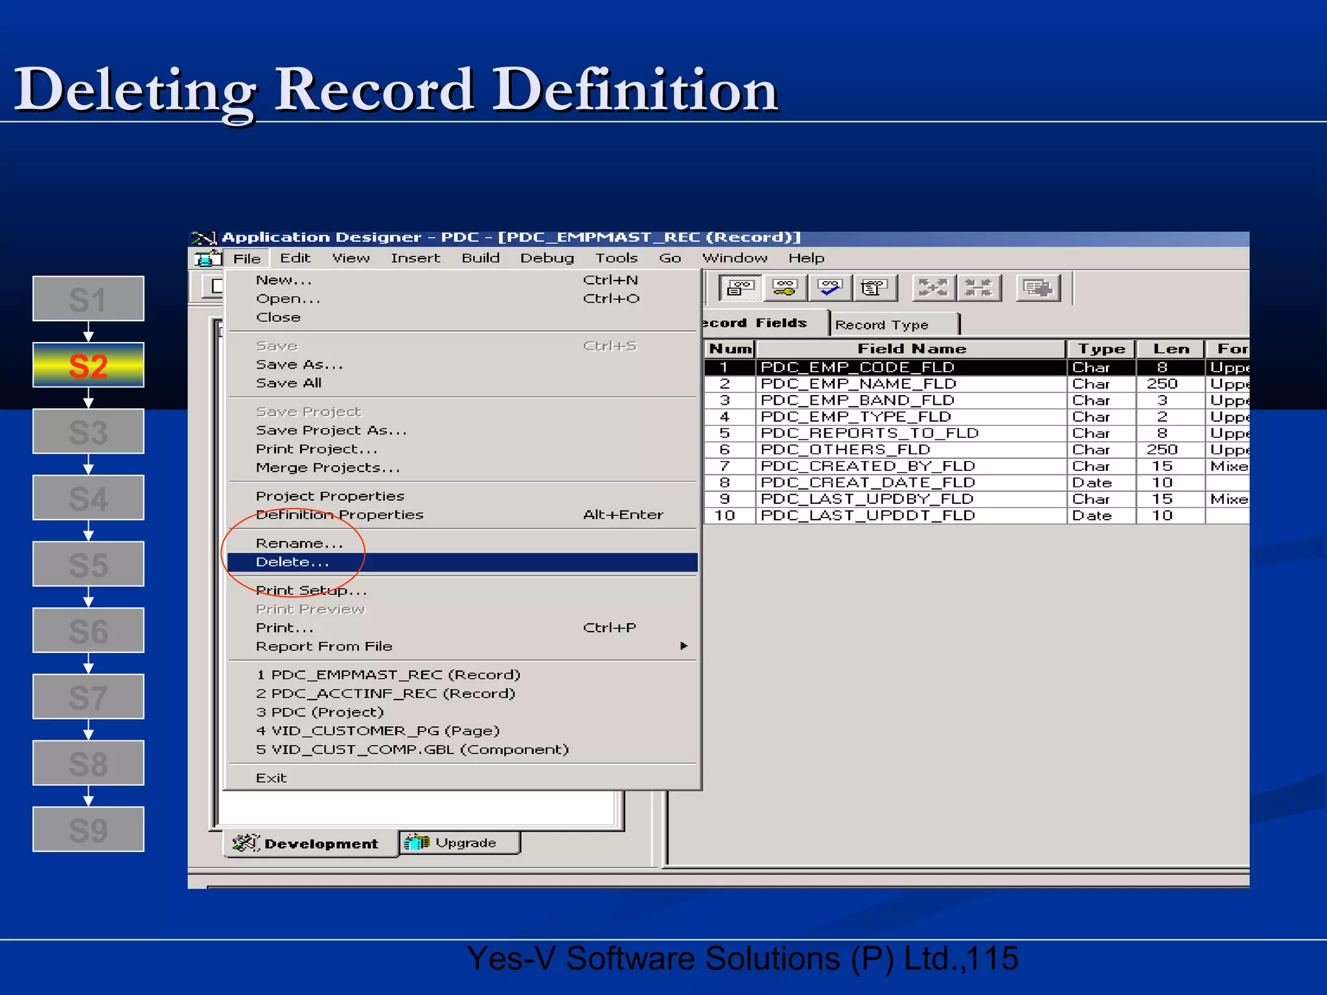Click the Expand All arrows icon
1327x995 pixels.
933,288
